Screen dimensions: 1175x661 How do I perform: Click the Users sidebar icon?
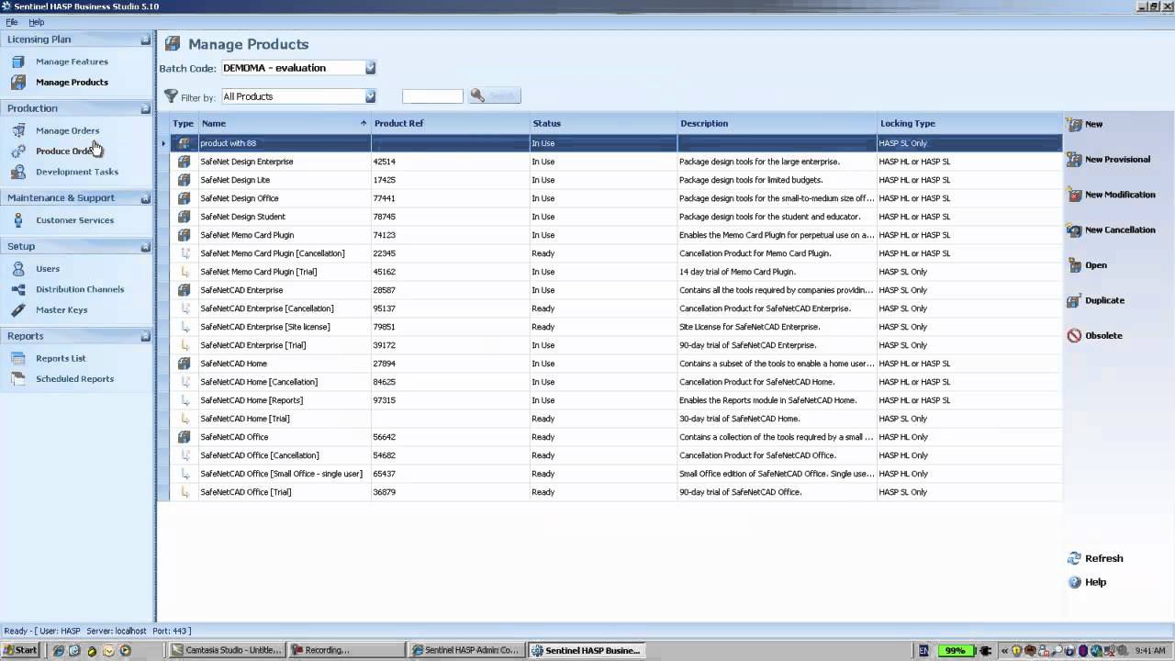pos(18,269)
